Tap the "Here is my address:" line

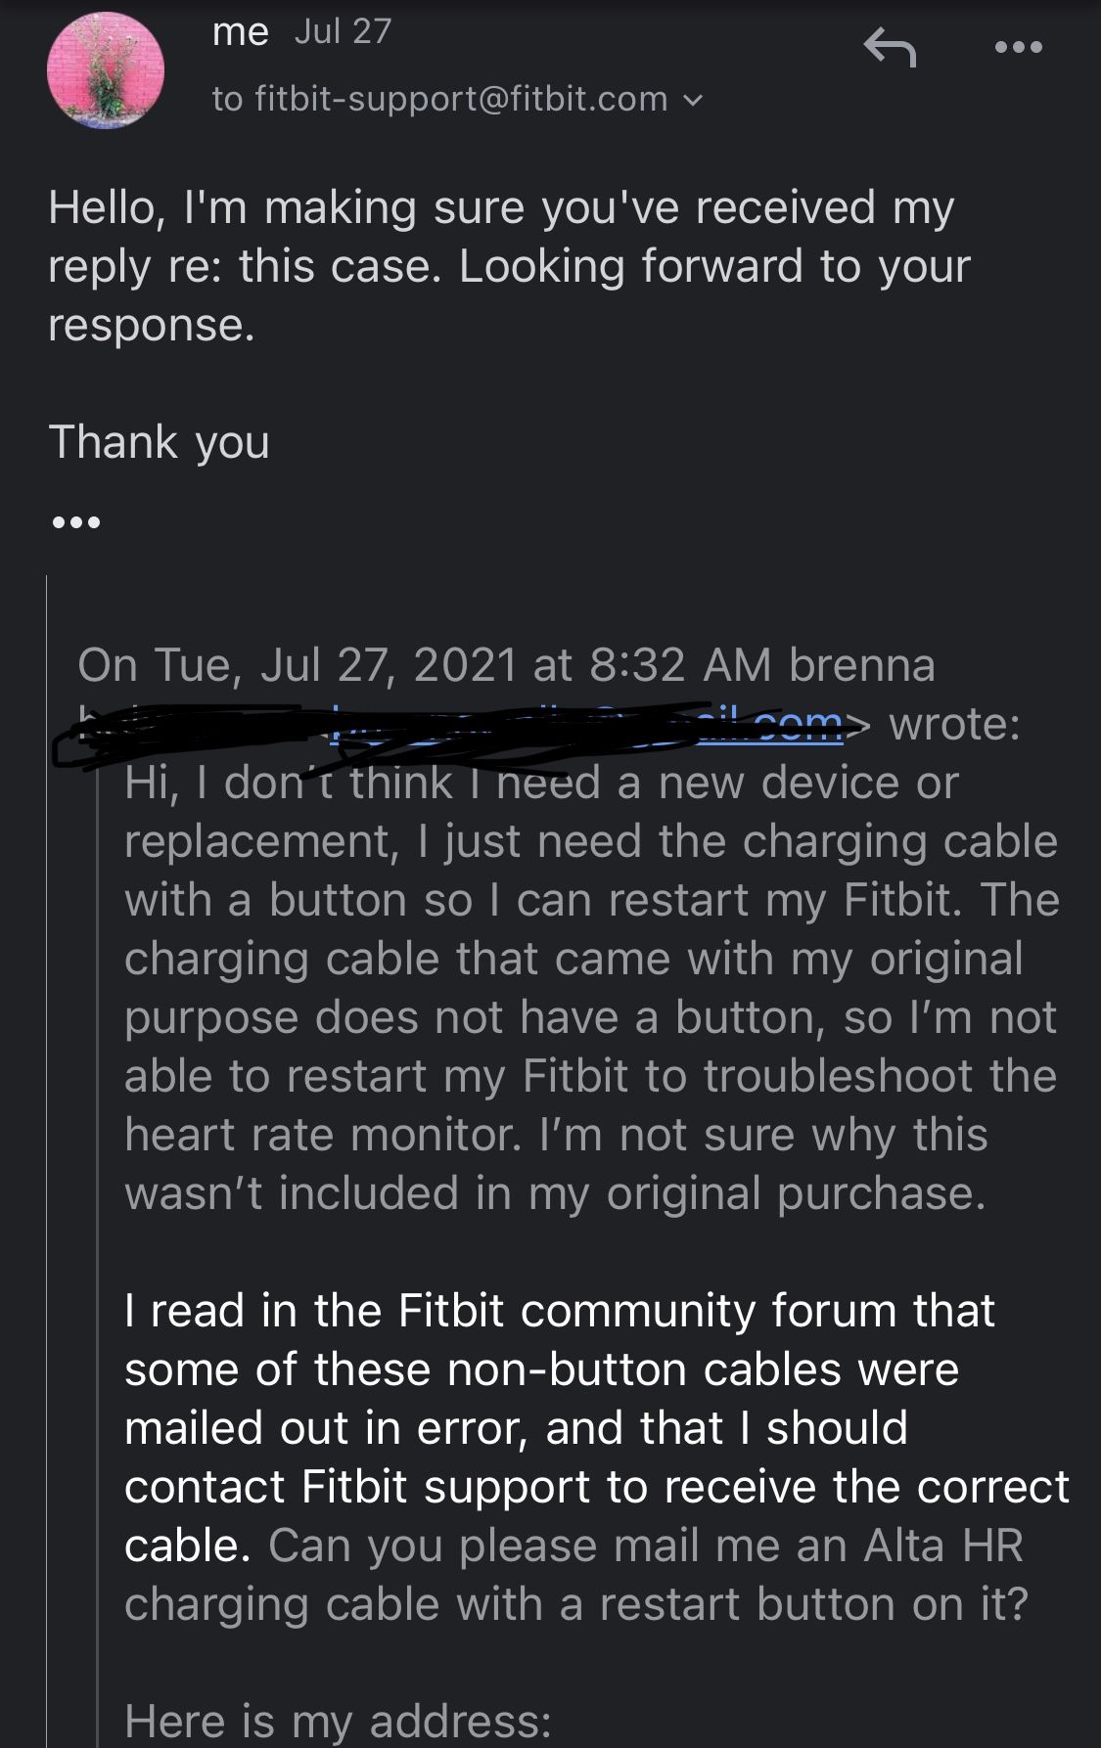[x=338, y=1721]
